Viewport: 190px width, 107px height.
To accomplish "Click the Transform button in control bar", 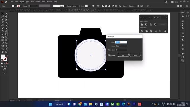I will point(132,6).
